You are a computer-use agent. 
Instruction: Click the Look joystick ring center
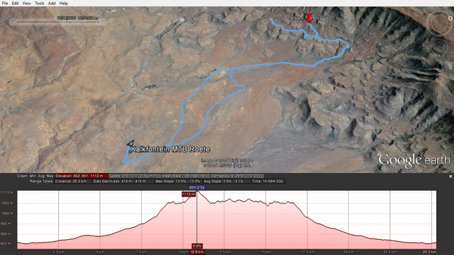pos(439,23)
